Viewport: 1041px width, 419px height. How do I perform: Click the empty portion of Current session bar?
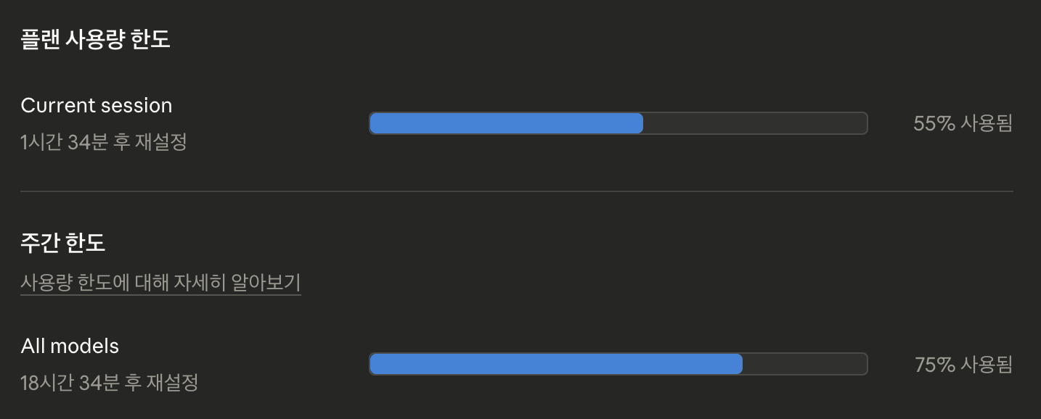[x=755, y=123]
